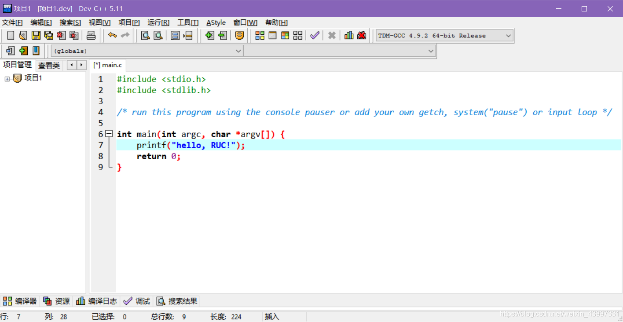Viewport: 623px width, 322px height.
Task: Open the Find magnifier tool
Action: click(x=145, y=36)
